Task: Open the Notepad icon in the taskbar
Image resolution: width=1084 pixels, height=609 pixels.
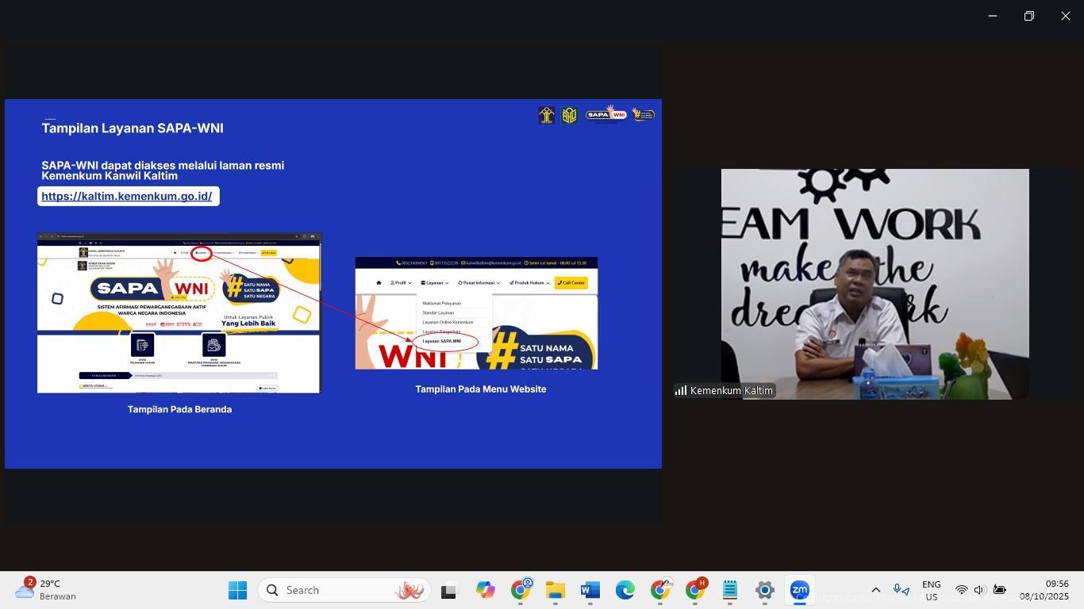Action: point(730,591)
